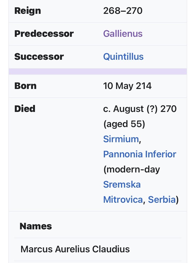Open the Gallienus predecessor link

pyautogui.click(x=123, y=34)
